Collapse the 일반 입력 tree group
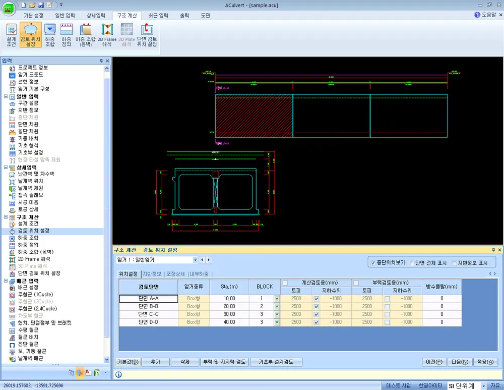Image resolution: width=504 pixels, height=390 pixels. click(x=6, y=96)
